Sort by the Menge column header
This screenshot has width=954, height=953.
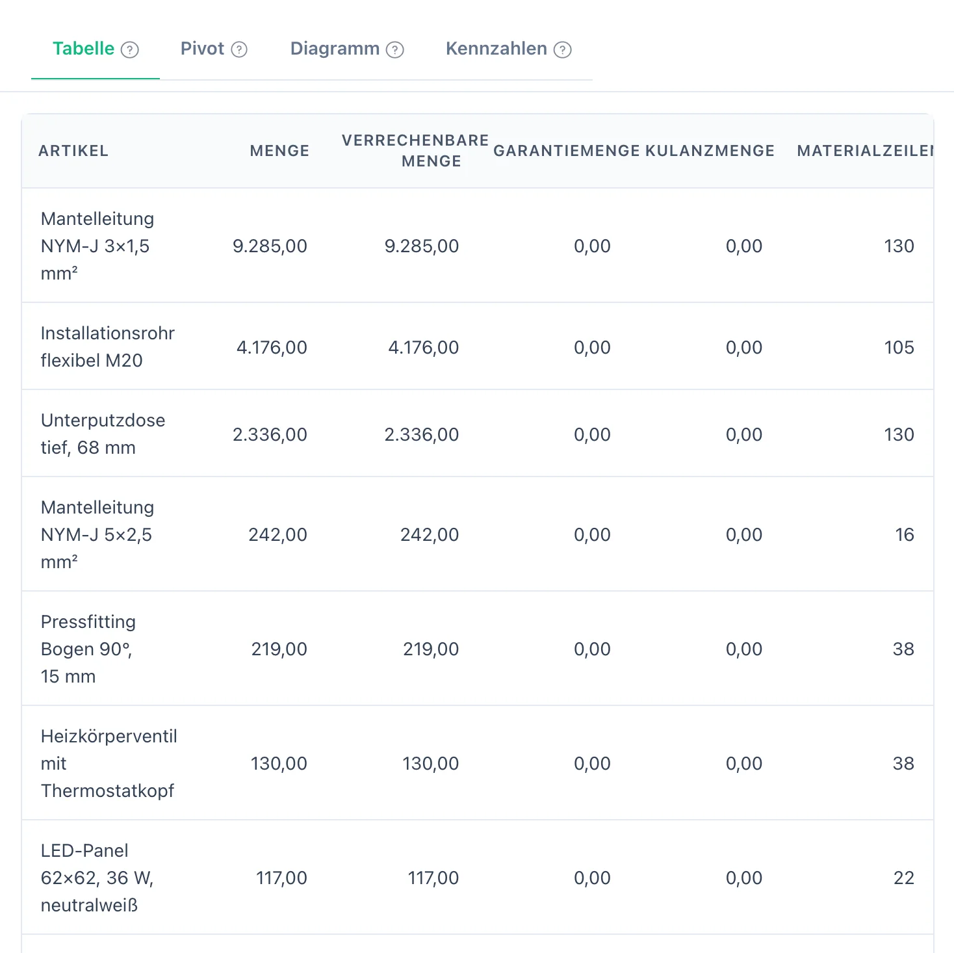click(279, 151)
